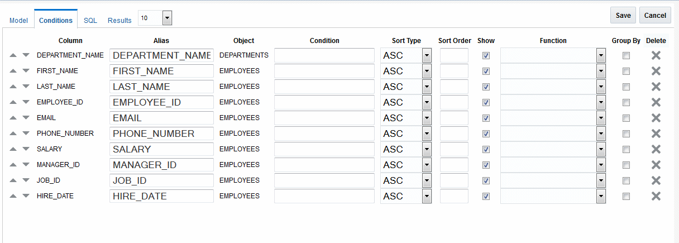Move SALARY row up
The width and height of the screenshot is (679, 243).
(13, 150)
